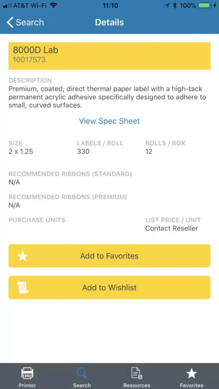Tap the Wi-Fi status icon
This screenshot has width=219, height=389.
tap(53, 5)
